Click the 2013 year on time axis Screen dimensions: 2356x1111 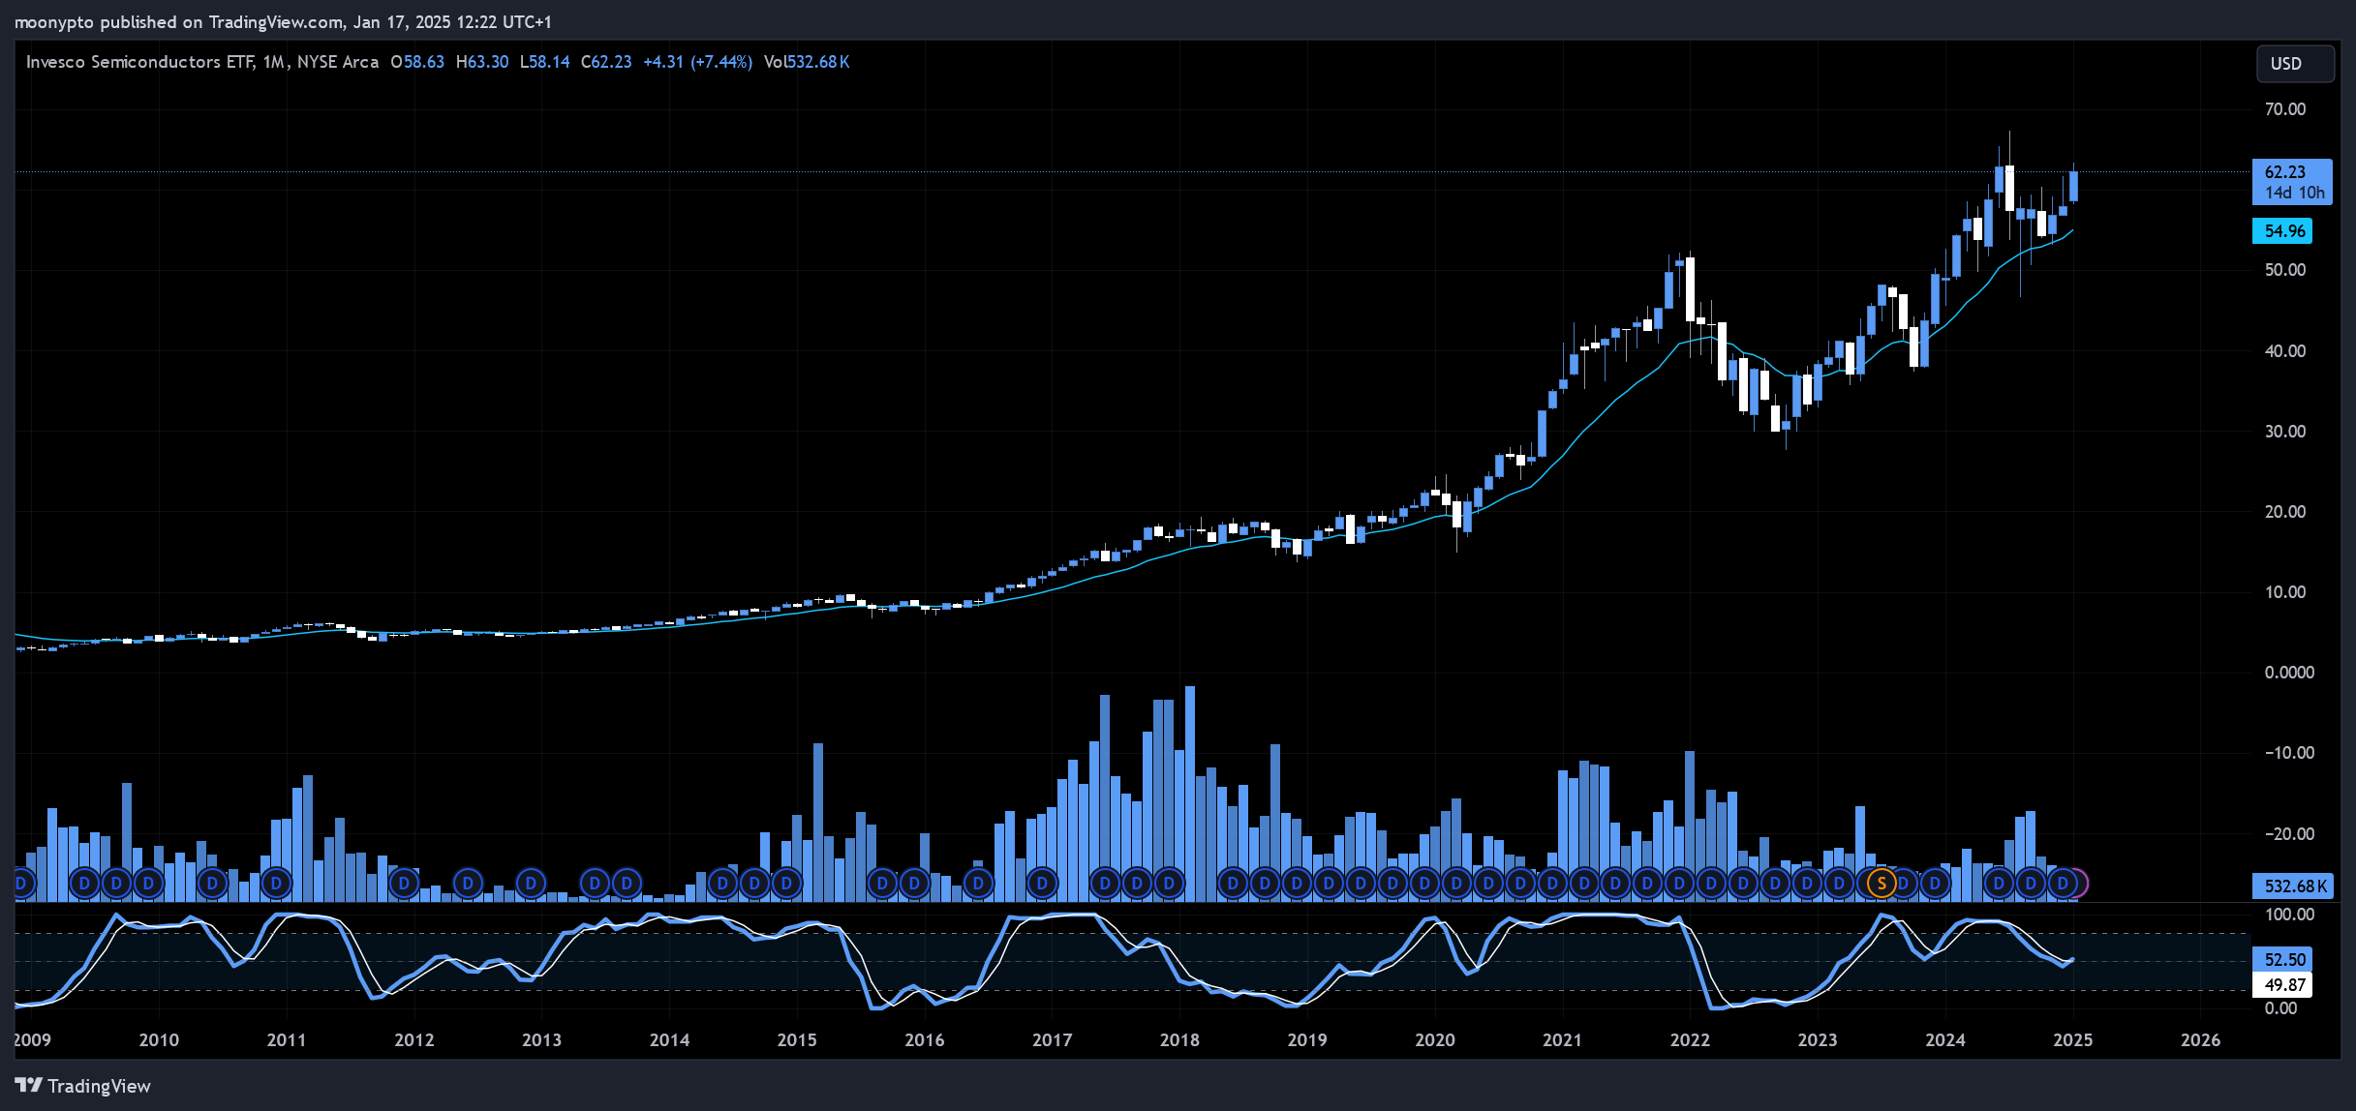[541, 1040]
